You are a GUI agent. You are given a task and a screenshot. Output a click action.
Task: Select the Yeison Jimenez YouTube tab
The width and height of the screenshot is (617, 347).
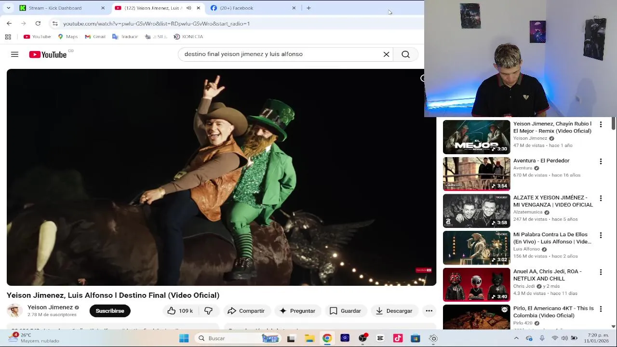click(x=151, y=8)
